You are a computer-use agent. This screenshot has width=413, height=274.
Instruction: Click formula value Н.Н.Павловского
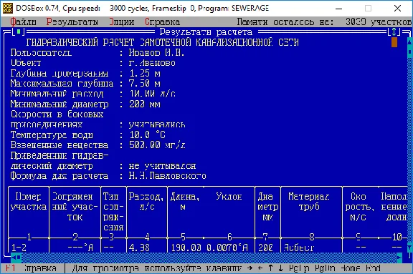(x=168, y=176)
